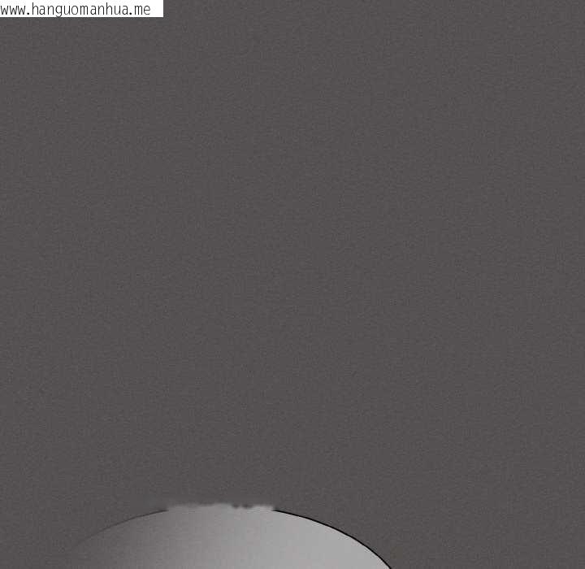Click the '.me' end of the watermark
The height and width of the screenshot is (569, 585).
(x=141, y=10)
